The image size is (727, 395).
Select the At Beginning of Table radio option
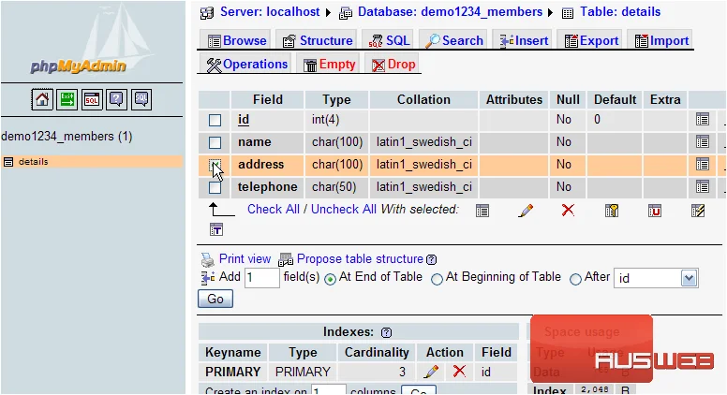click(437, 279)
